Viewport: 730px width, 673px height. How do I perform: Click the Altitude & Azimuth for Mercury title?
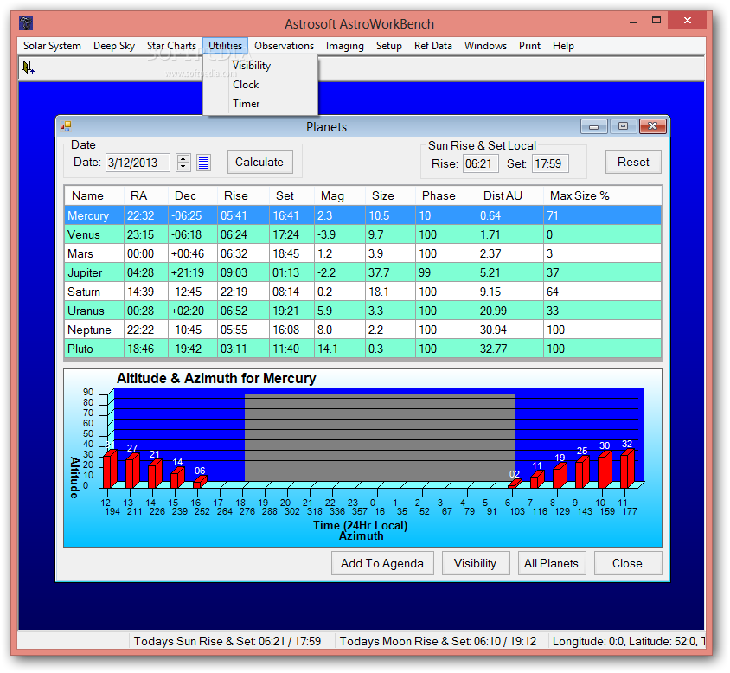[216, 379]
